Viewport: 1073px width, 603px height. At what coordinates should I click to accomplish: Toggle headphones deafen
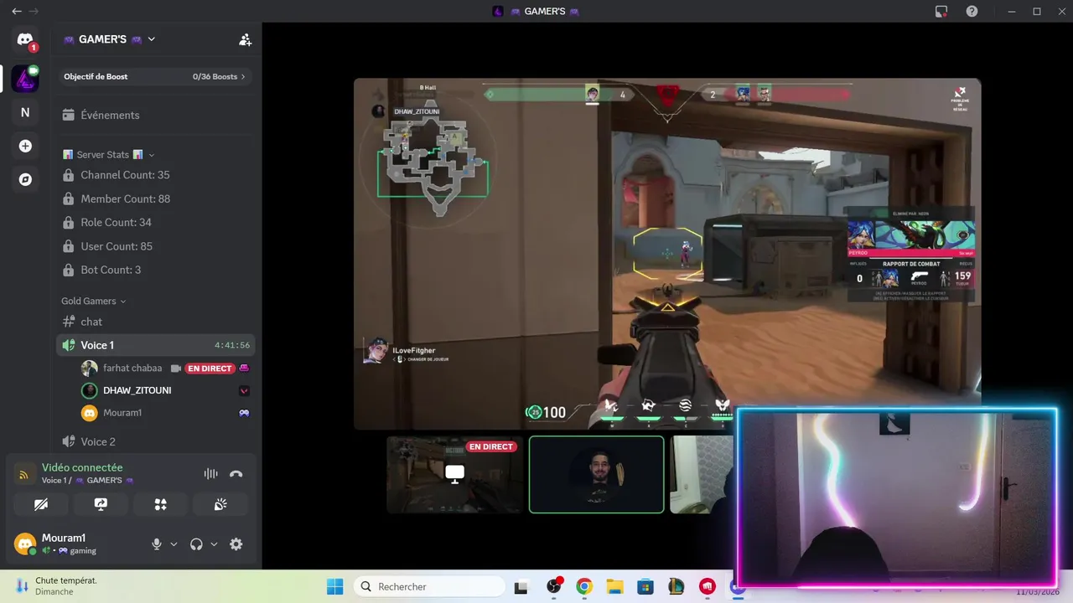pyautogui.click(x=196, y=544)
